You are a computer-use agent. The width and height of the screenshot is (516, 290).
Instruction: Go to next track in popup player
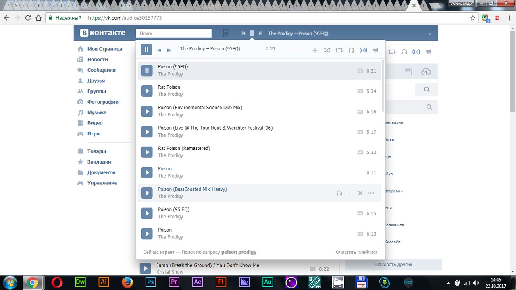coord(169,50)
